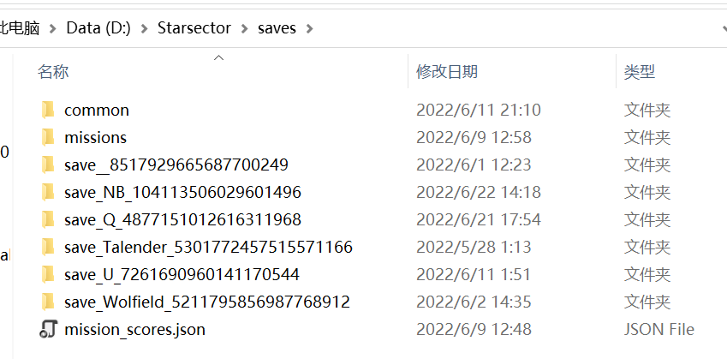Go to Starsector in address path

[x=194, y=28]
